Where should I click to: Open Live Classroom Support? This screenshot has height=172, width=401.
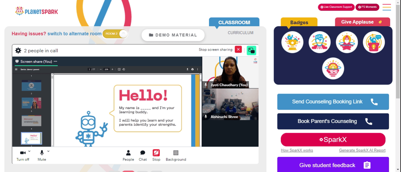336,7
